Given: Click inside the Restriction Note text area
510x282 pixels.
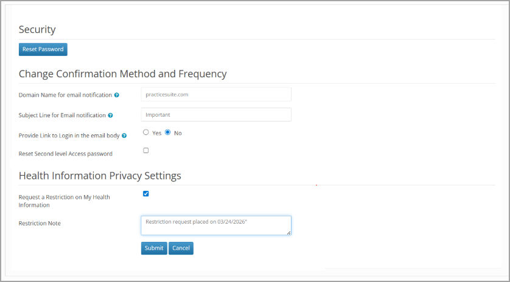Looking at the screenshot, I should click(215, 225).
